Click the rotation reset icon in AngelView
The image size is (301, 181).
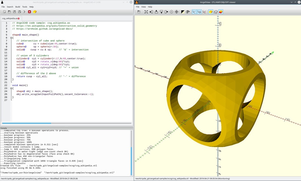pyautogui.click(x=188, y=12)
